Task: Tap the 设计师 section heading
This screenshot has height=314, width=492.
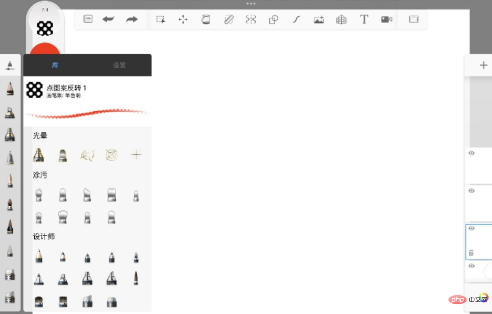Action: pos(44,236)
